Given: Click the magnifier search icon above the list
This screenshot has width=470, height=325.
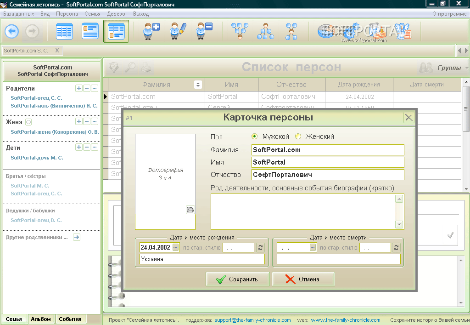Looking at the screenshot, I should (x=130, y=68).
